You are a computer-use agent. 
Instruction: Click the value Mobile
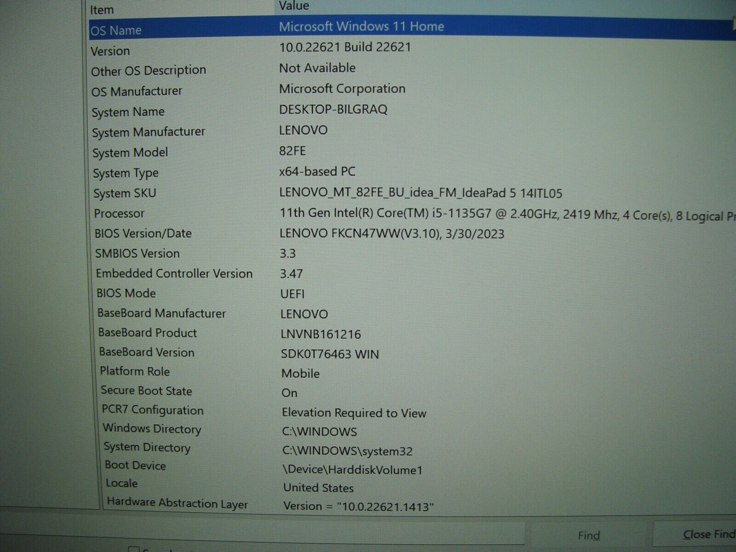coord(301,374)
